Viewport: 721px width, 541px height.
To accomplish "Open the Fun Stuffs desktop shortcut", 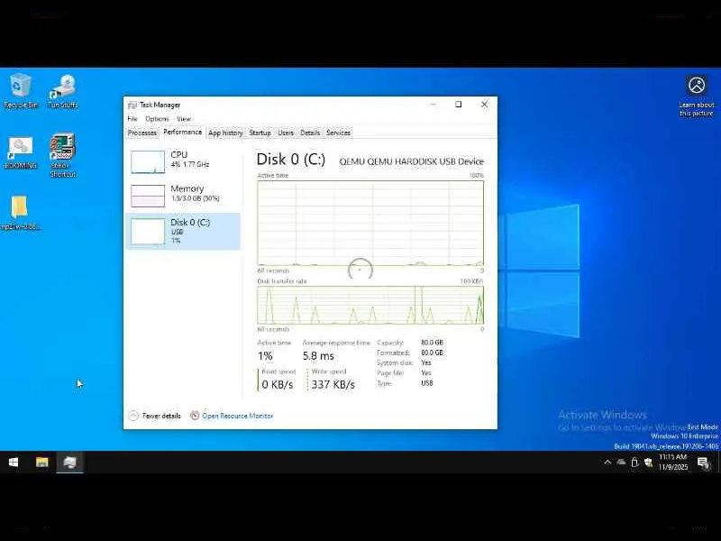I will point(63,91).
